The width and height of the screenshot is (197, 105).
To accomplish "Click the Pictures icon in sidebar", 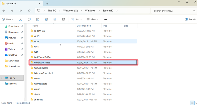I will (x=6, y=38).
